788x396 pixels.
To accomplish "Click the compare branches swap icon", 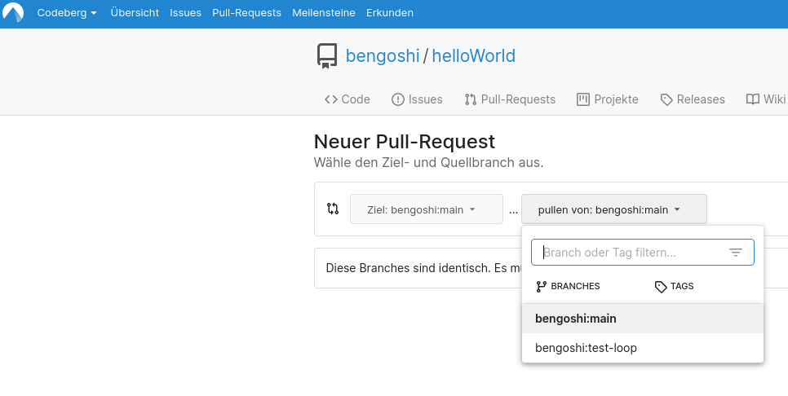I will pyautogui.click(x=333, y=209).
